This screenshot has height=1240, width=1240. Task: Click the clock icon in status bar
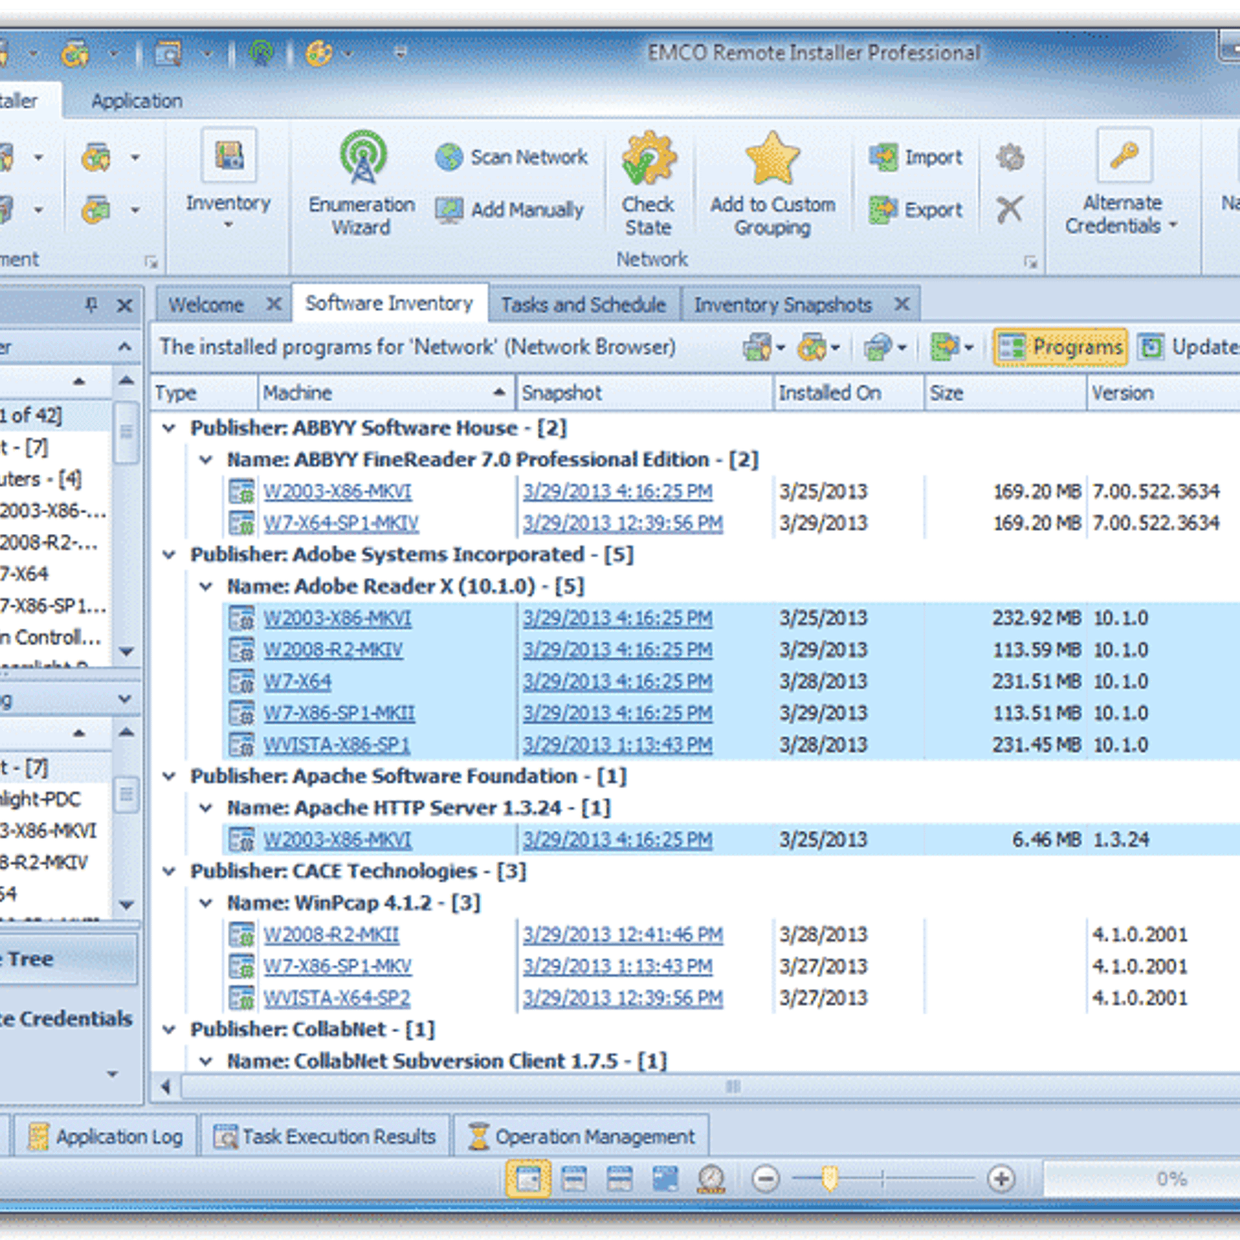pyautogui.click(x=711, y=1179)
